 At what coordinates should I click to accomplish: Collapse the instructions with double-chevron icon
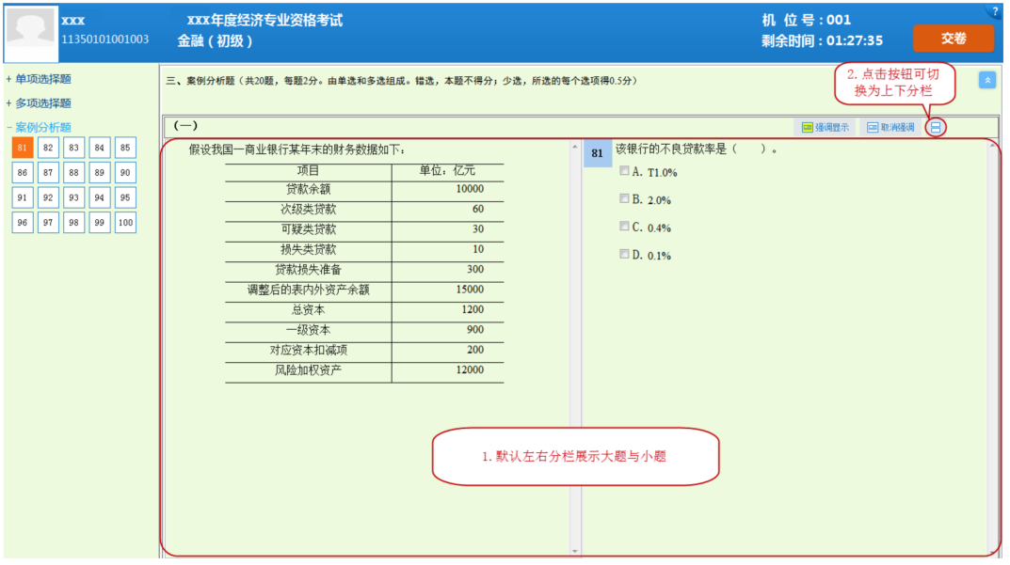tap(986, 80)
